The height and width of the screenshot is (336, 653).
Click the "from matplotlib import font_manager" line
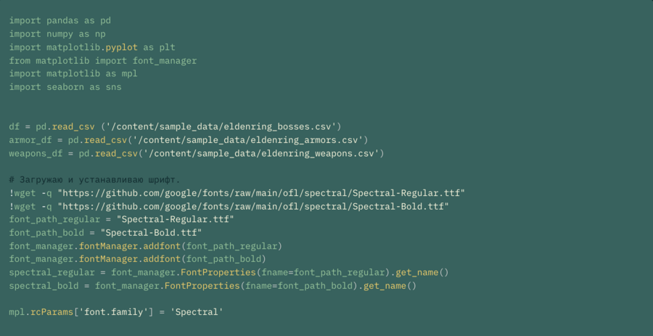click(103, 61)
